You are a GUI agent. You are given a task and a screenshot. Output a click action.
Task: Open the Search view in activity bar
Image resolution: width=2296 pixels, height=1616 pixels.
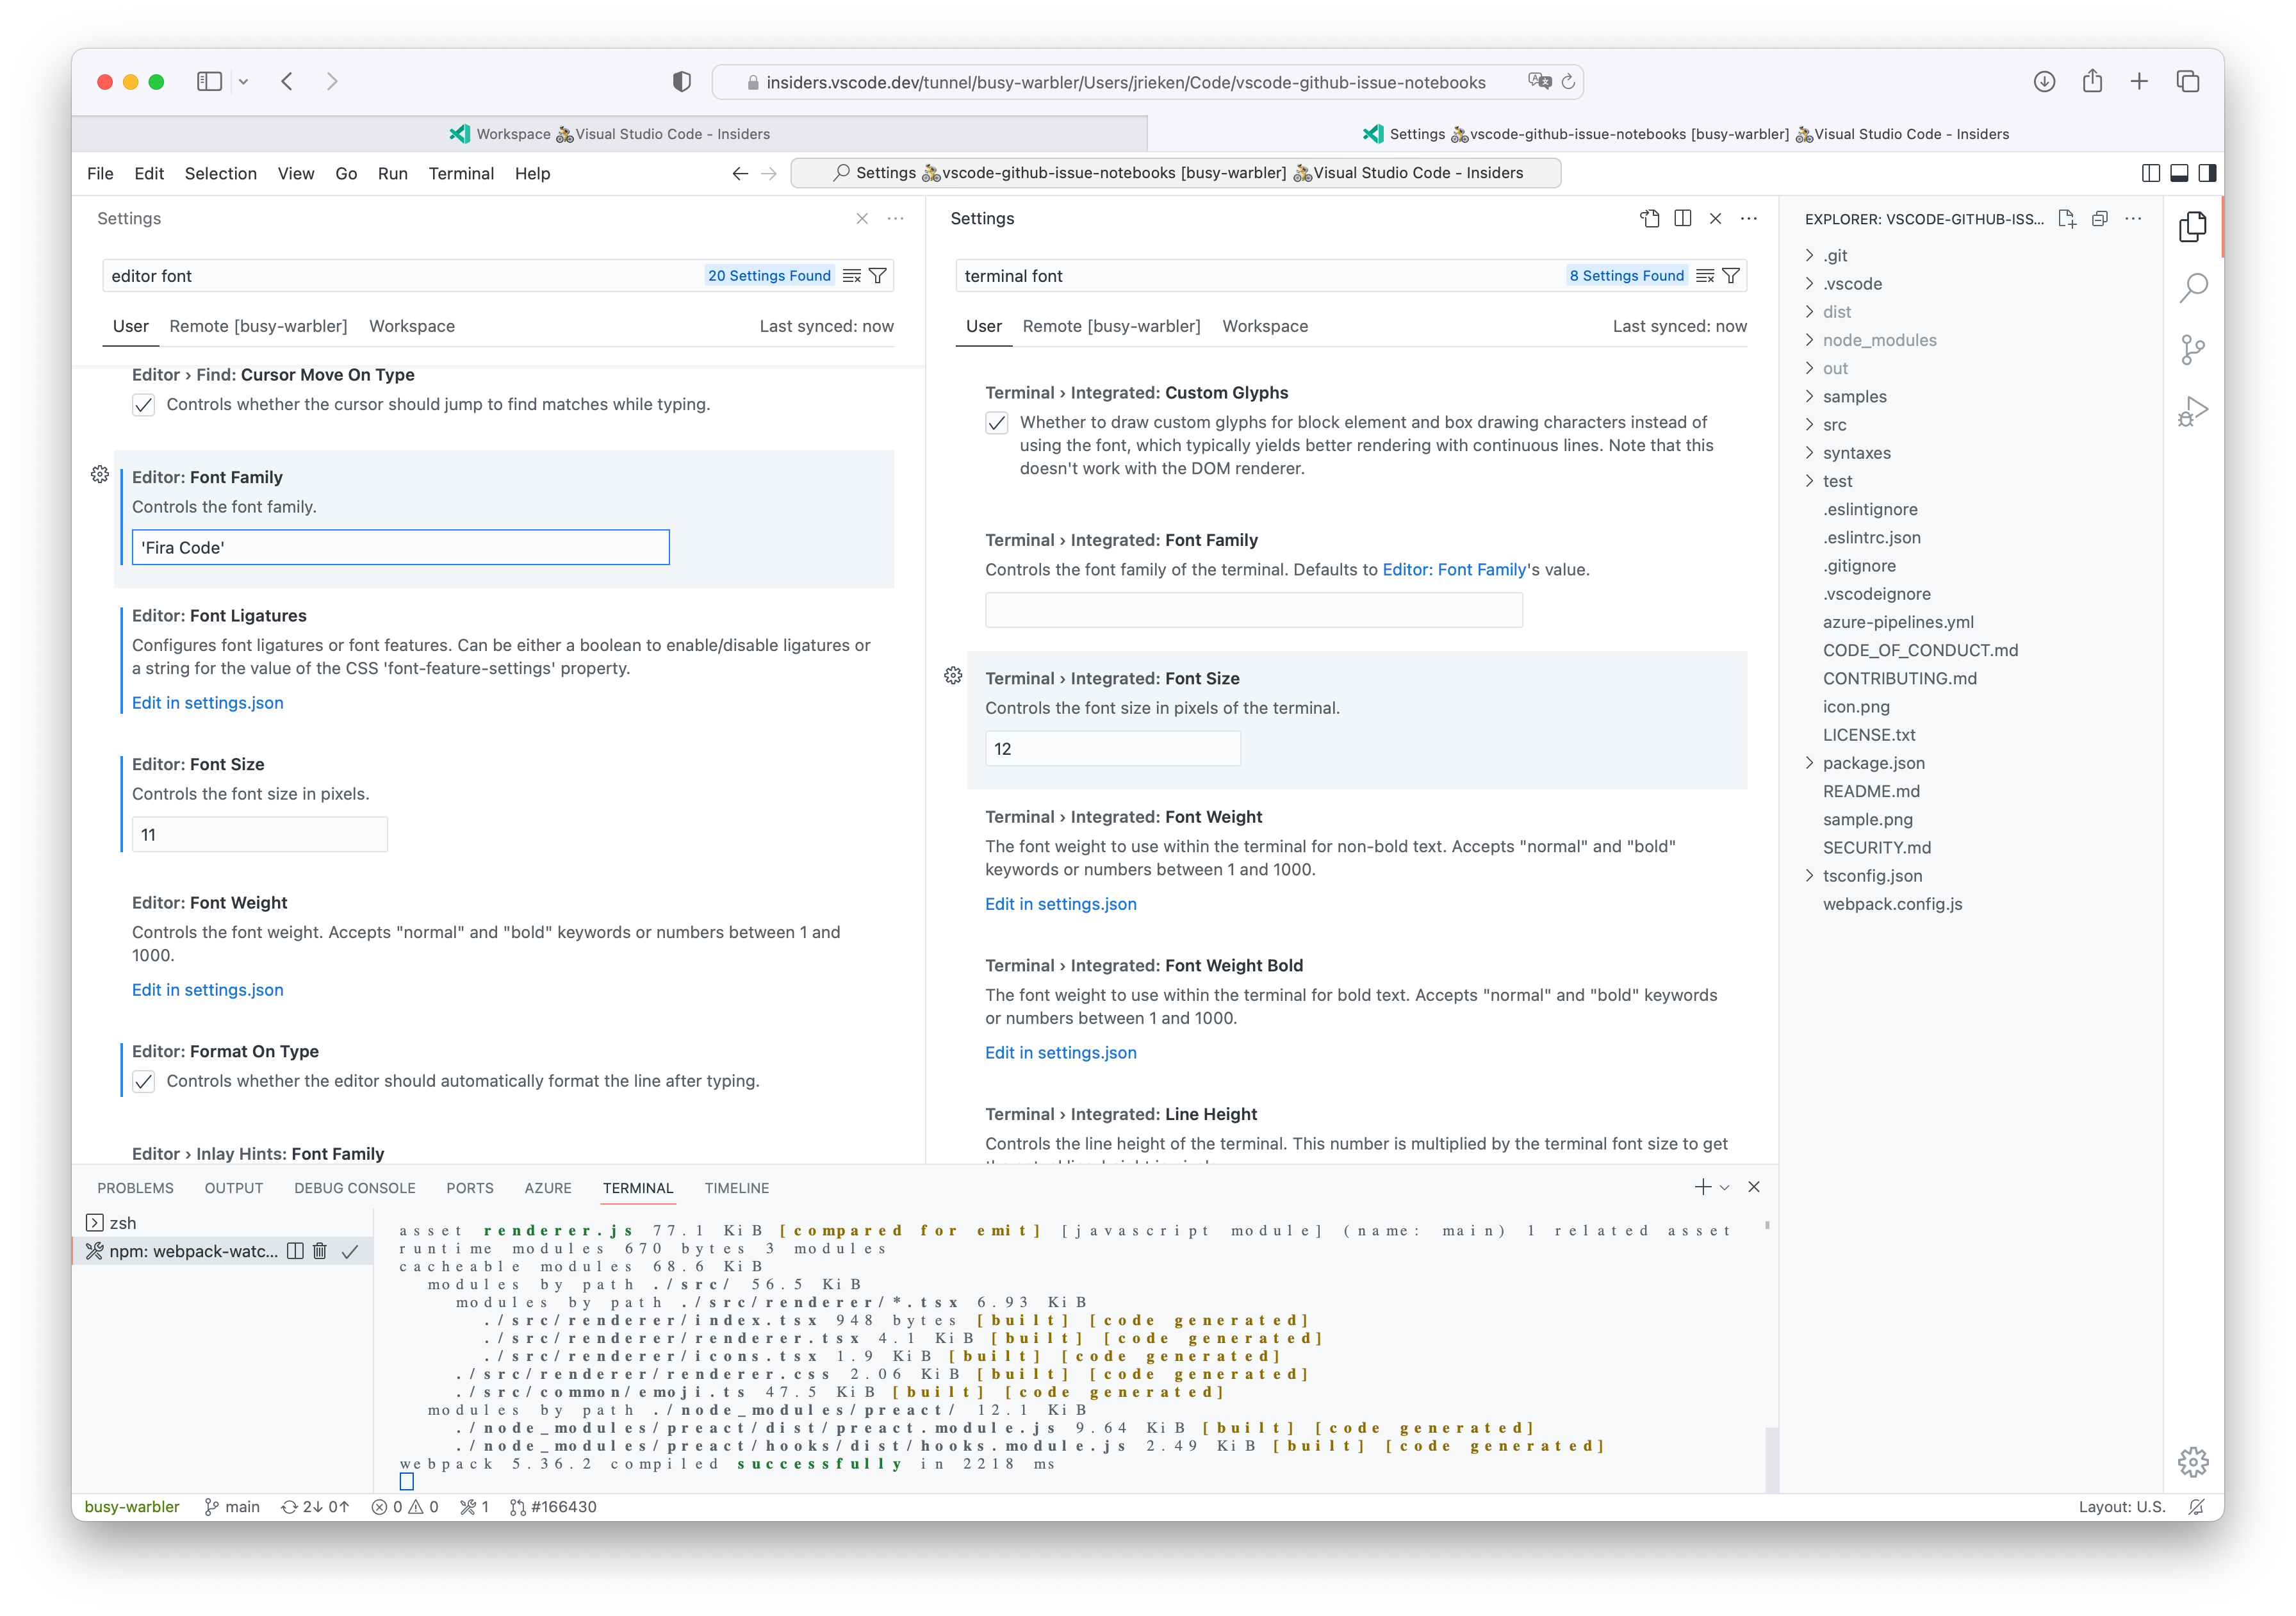tap(2192, 288)
